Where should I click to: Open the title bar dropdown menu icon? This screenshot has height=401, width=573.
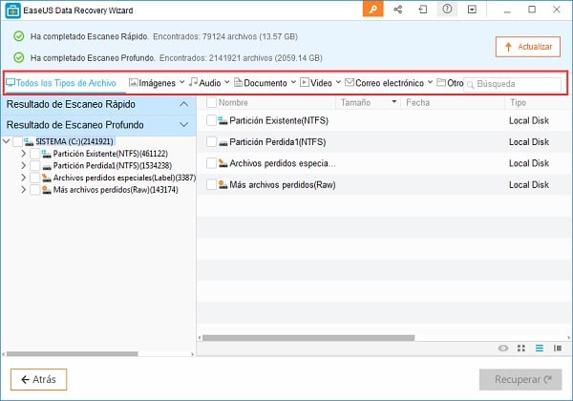(x=472, y=10)
